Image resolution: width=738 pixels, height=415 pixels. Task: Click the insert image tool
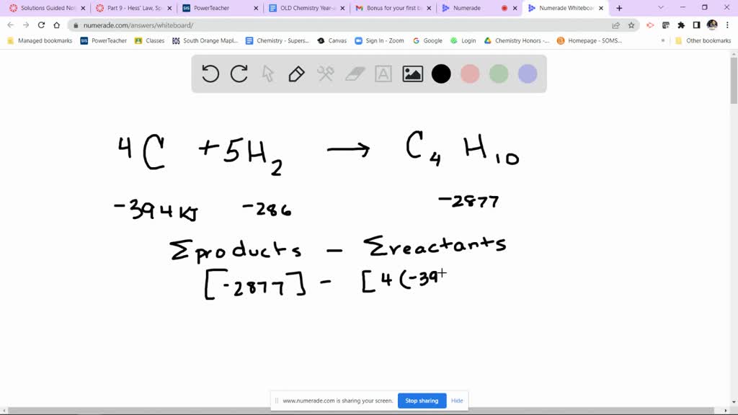(x=412, y=73)
